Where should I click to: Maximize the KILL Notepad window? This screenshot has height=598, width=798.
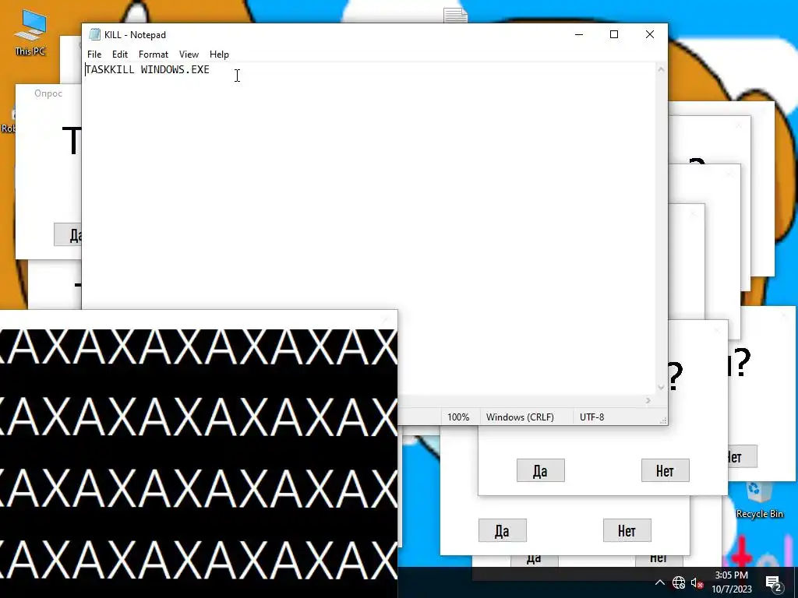[614, 34]
